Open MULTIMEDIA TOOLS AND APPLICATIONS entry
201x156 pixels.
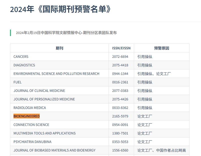(44, 133)
